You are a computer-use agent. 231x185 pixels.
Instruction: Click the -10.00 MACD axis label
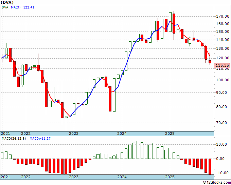(221, 173)
